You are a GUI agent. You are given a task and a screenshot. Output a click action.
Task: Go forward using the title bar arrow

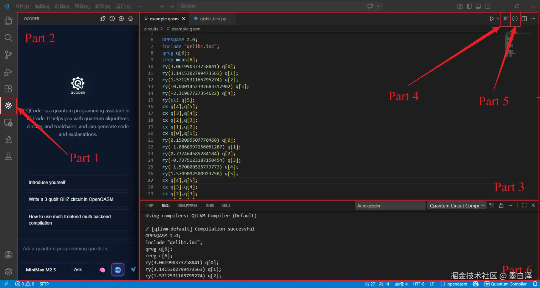coord(172,6)
